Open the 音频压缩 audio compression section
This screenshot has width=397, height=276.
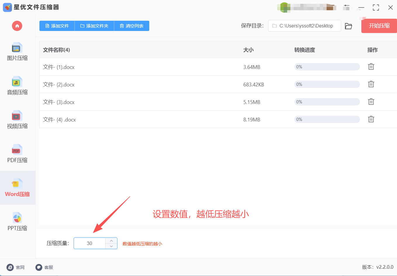[x=17, y=86]
